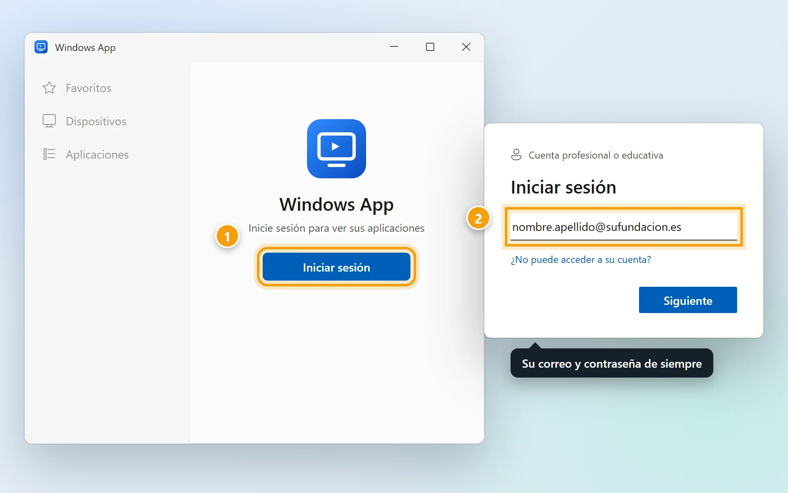Open the Favoritos section
Viewport: 788px width, 493px height.
(x=88, y=88)
